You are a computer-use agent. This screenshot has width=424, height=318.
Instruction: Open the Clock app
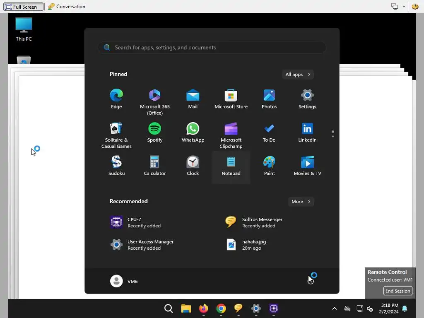(193, 166)
